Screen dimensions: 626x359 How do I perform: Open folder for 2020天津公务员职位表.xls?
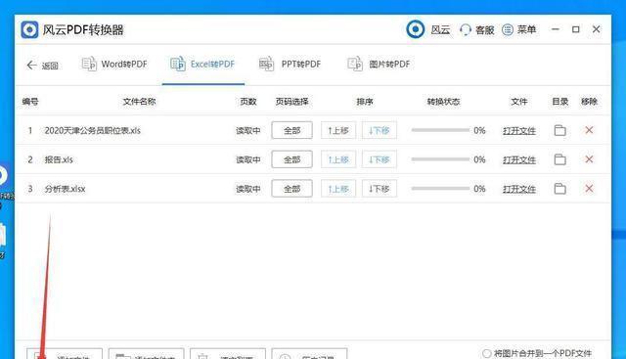tap(559, 130)
